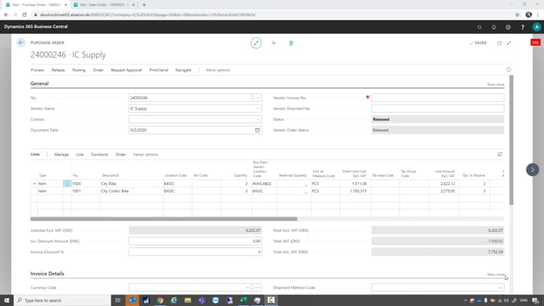Screen dimensions: 544x306
Task: Open the Process menu
Action: pos(37,70)
